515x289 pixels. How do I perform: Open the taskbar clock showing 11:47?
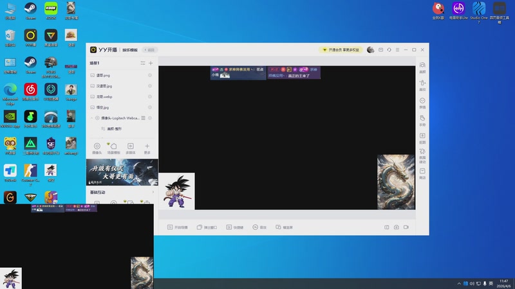pyautogui.click(x=504, y=283)
